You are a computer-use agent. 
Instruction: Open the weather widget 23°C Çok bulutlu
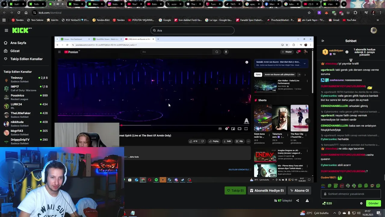[314, 213]
